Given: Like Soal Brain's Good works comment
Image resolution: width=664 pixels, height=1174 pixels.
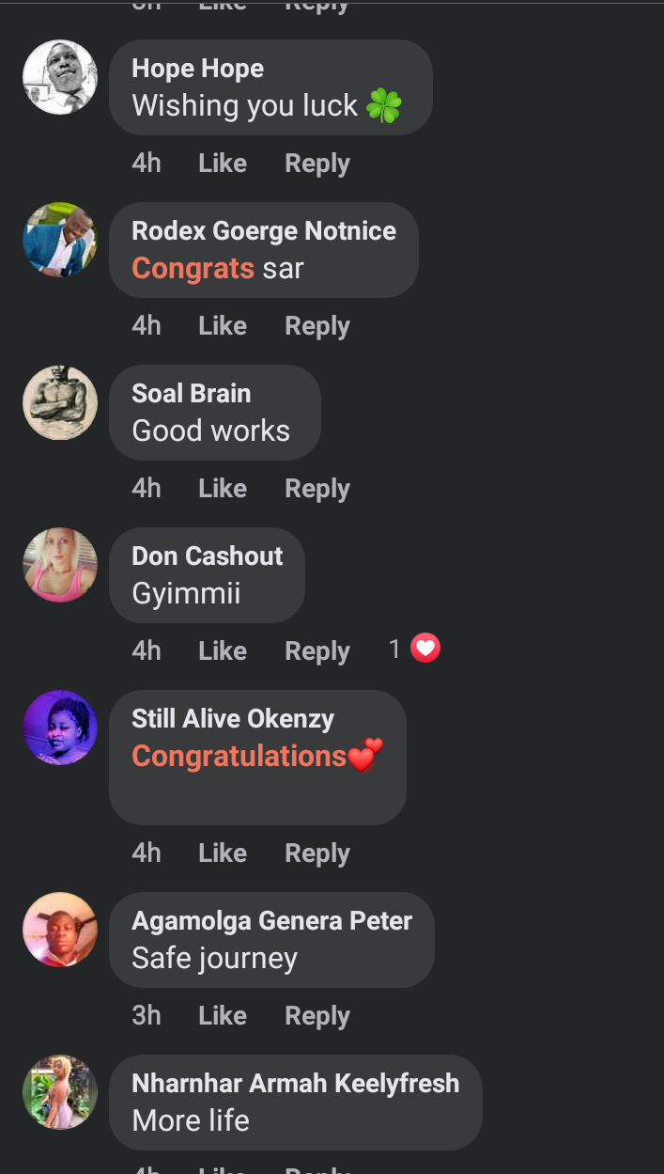Looking at the screenshot, I should pyautogui.click(x=223, y=489).
